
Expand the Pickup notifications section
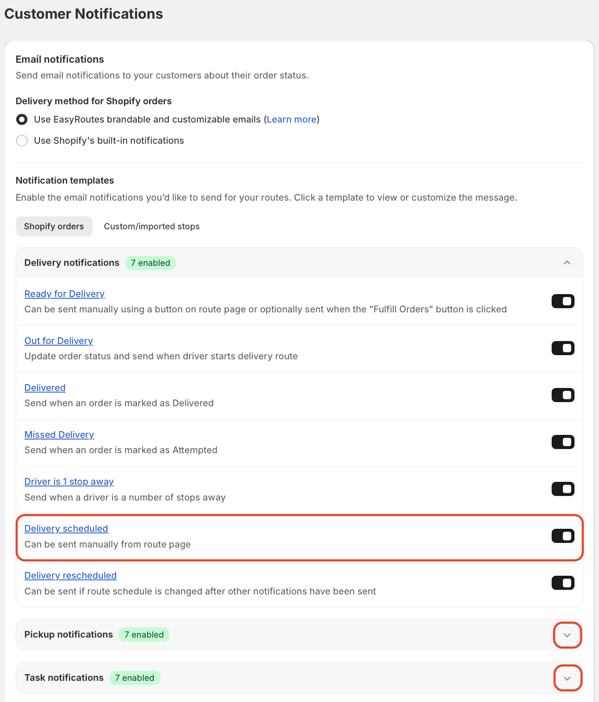coord(567,635)
